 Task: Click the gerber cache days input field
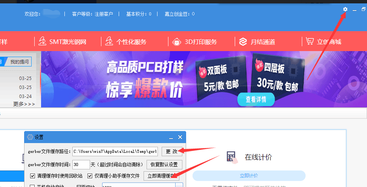coord(81,164)
